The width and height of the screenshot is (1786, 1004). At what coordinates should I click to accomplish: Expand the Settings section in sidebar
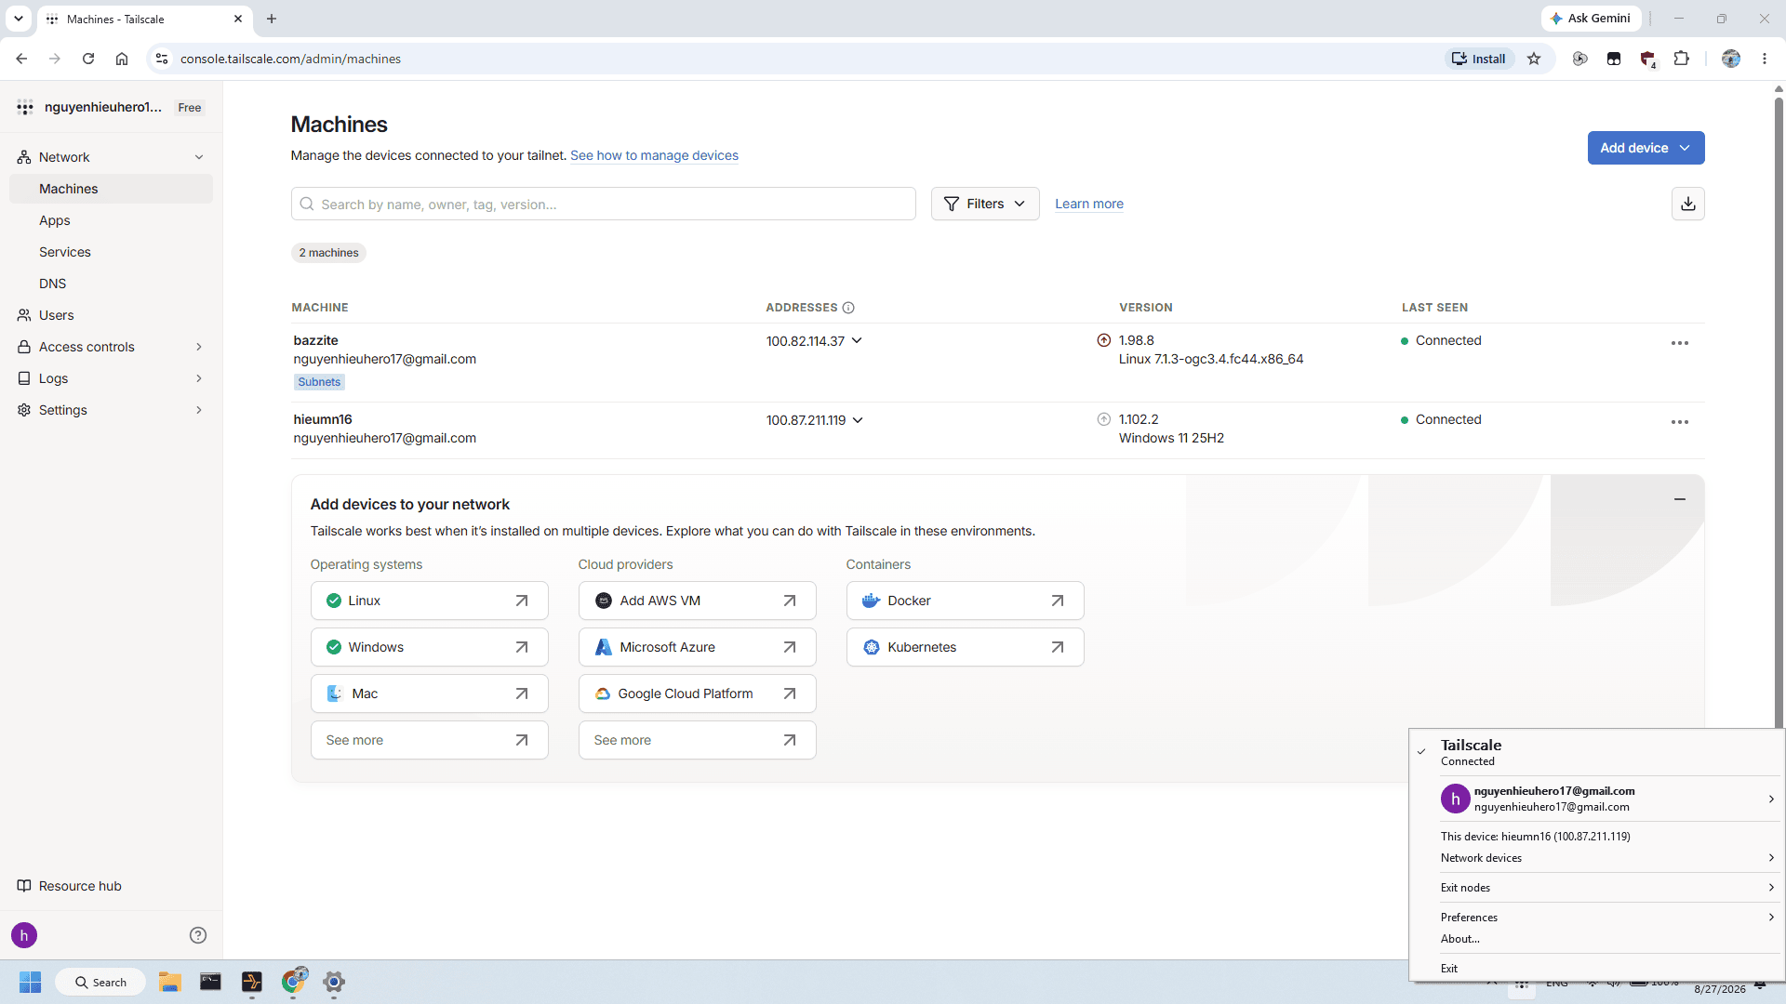point(199,410)
